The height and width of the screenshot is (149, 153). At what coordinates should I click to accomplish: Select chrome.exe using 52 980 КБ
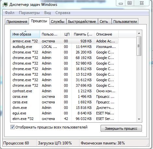[64, 63]
